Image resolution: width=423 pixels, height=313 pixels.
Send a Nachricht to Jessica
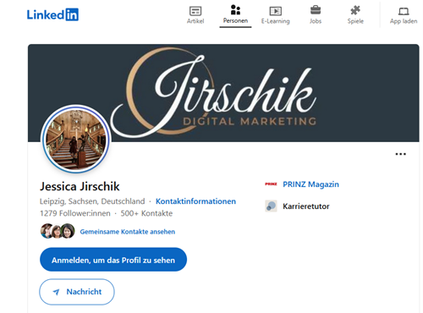point(77,292)
